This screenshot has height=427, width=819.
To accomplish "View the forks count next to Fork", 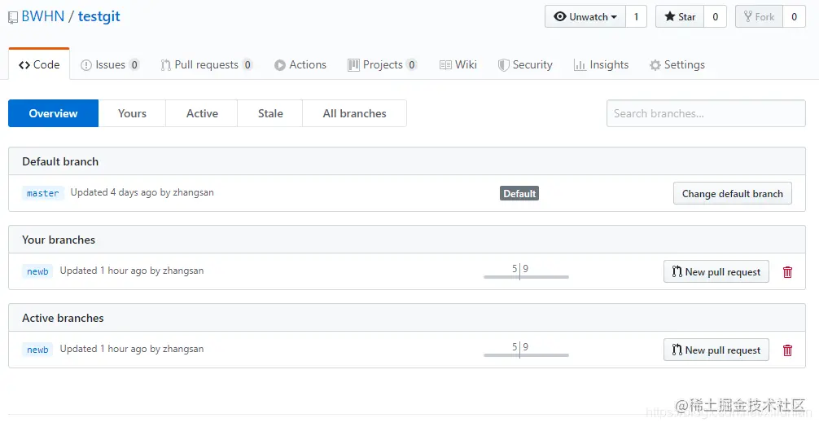I will click(794, 17).
